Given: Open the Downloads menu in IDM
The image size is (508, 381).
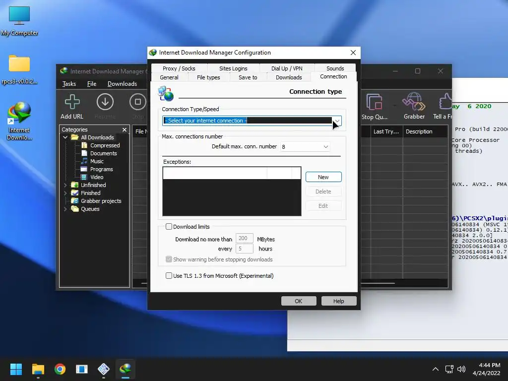Looking at the screenshot, I should click(x=122, y=84).
